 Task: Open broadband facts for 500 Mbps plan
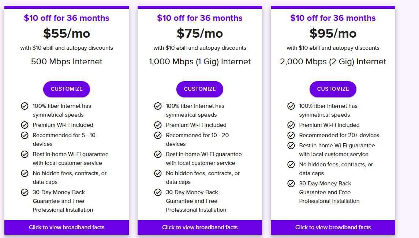click(x=67, y=227)
